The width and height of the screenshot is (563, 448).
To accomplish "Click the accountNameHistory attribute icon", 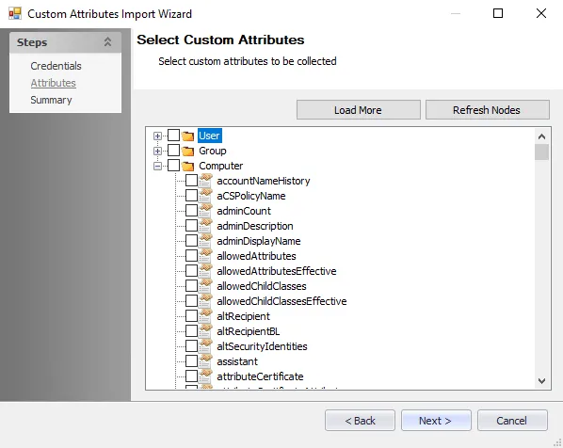I will coord(206,181).
